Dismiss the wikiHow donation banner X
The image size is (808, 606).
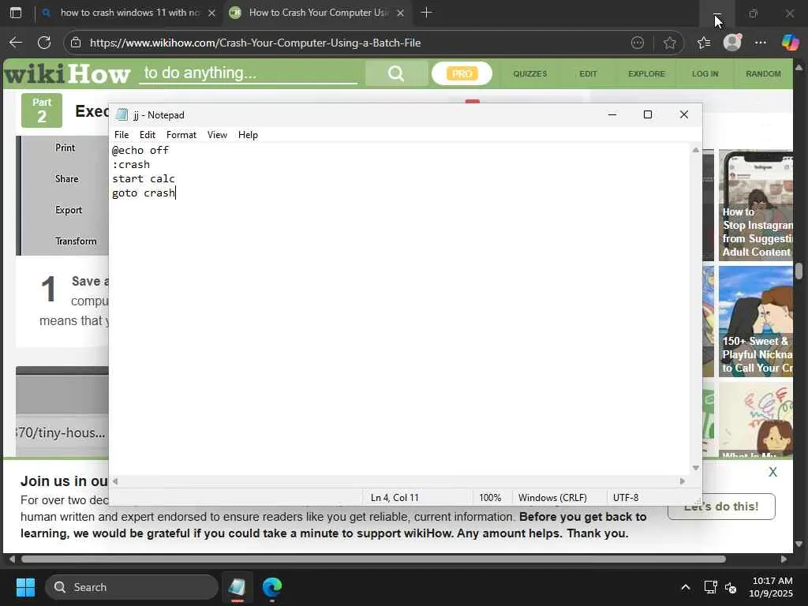772,472
